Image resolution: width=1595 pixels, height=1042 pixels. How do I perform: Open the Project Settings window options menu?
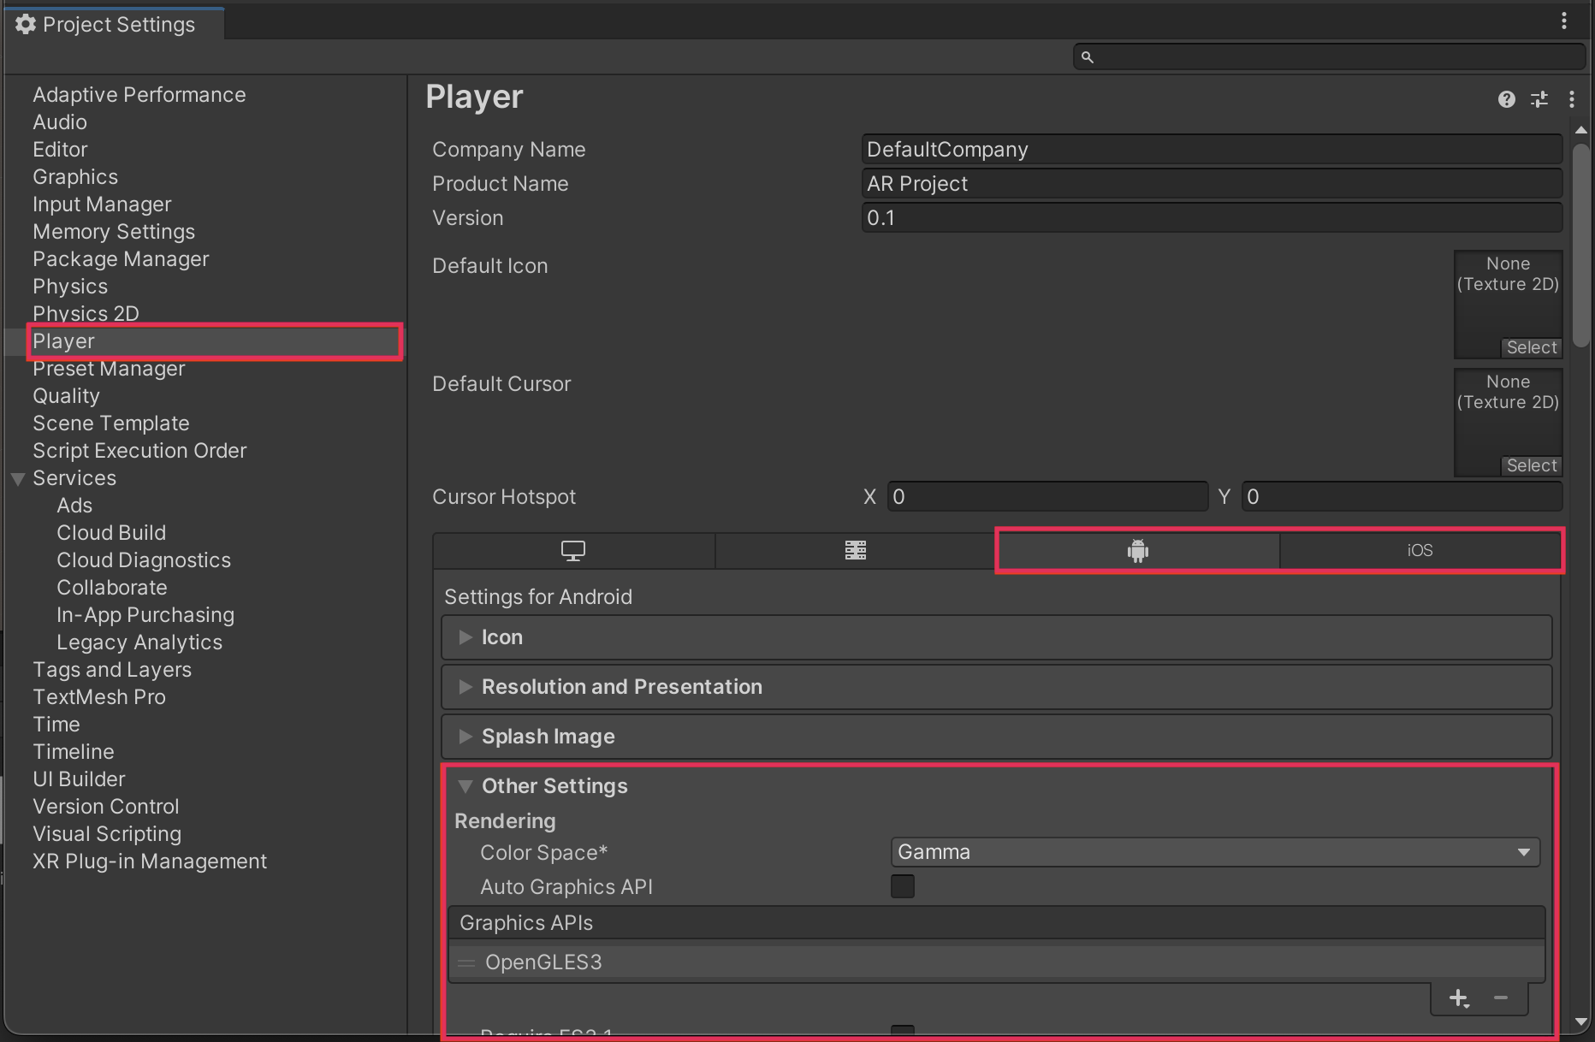point(1564,21)
